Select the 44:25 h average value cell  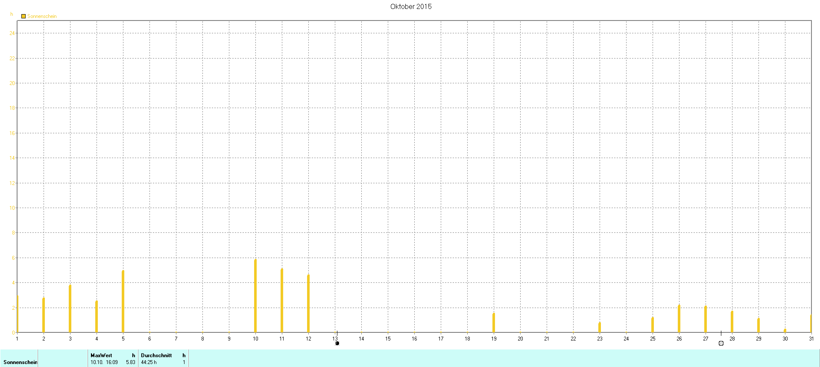pyautogui.click(x=149, y=362)
